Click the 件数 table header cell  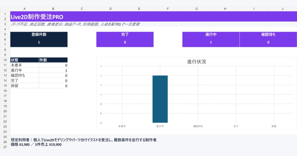click(53, 60)
